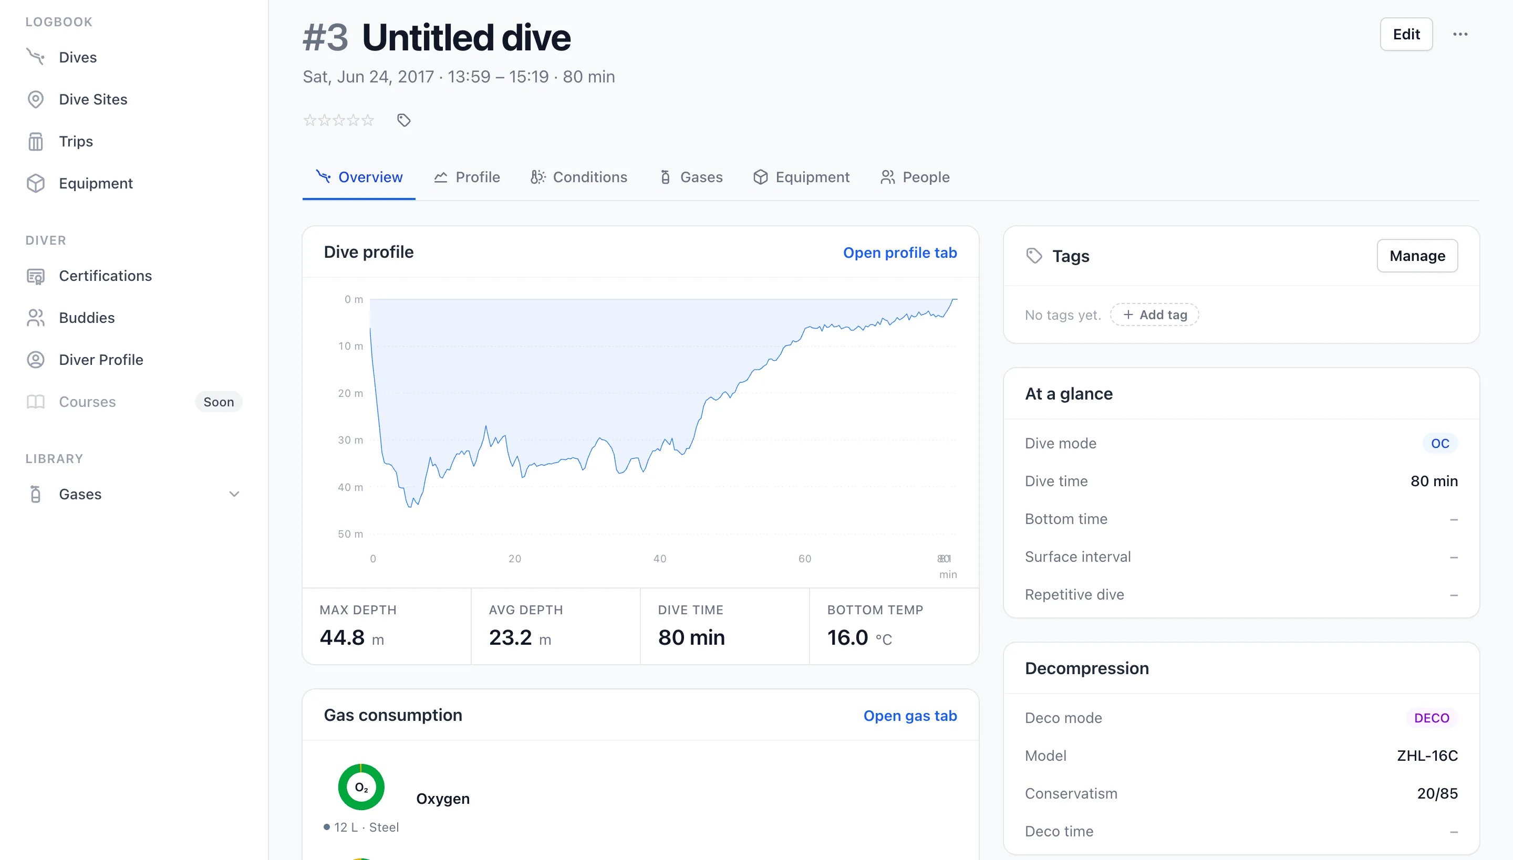Click the Max Depth 44.8 m value
The width and height of the screenshot is (1513, 860).
(351, 638)
